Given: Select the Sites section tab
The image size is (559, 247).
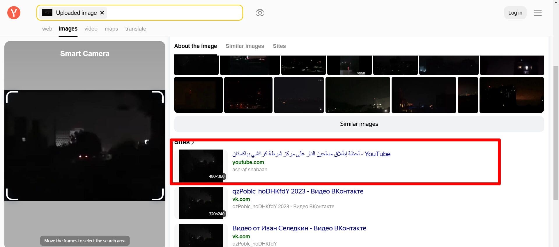Looking at the screenshot, I should click(279, 46).
